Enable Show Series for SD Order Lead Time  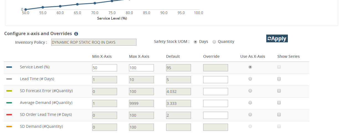pos(279,114)
